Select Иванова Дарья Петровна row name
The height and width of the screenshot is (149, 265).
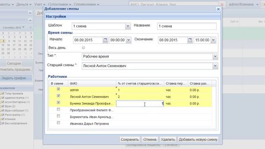(89, 124)
